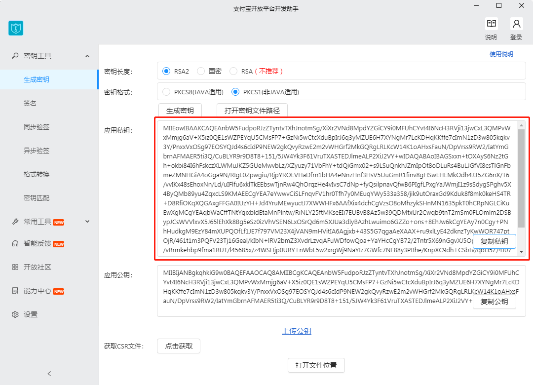533x385 pixels.
Task: Expand the 常用工具 section chevron
Action: (87, 222)
